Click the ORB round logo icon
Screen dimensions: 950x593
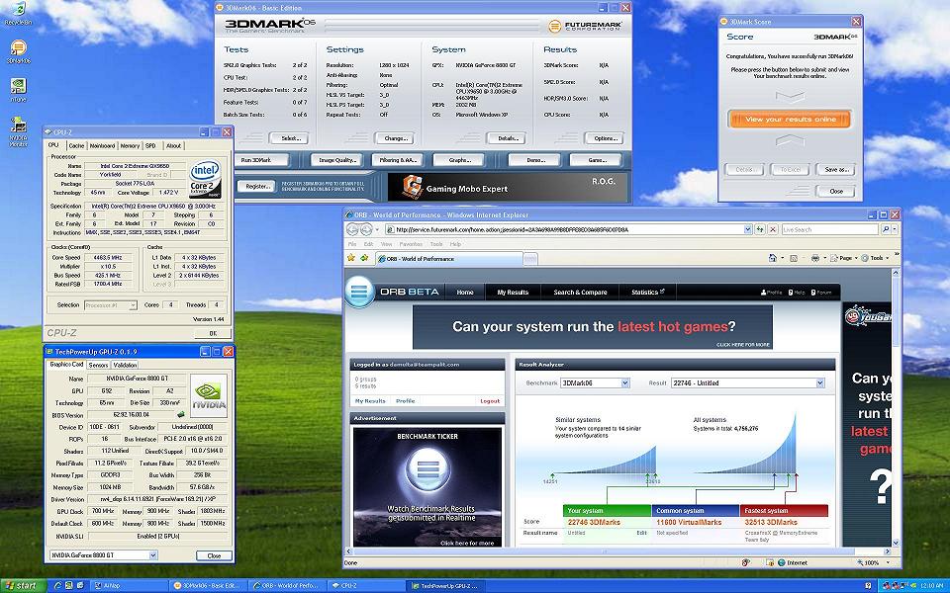pos(359,292)
